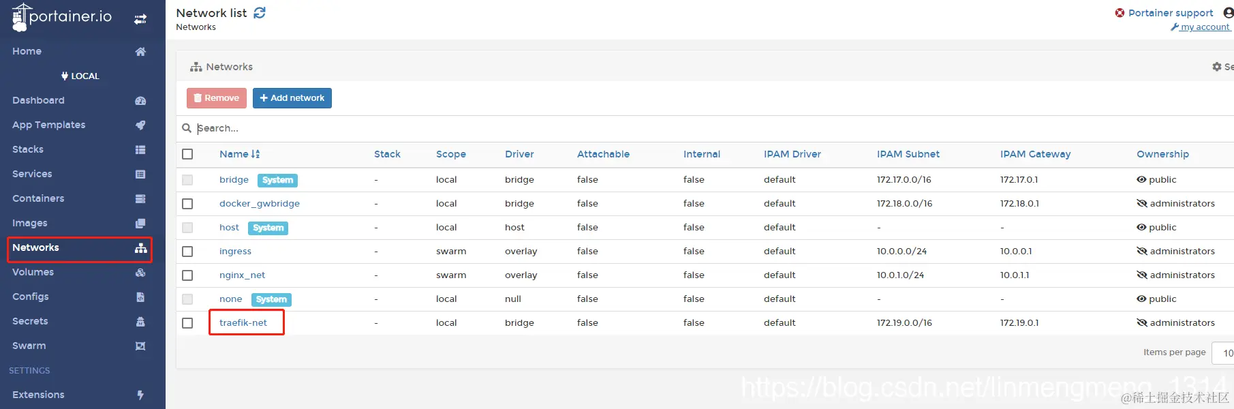
Task: Click the settings gear icon in Networks panel
Action: [x=1216, y=67]
